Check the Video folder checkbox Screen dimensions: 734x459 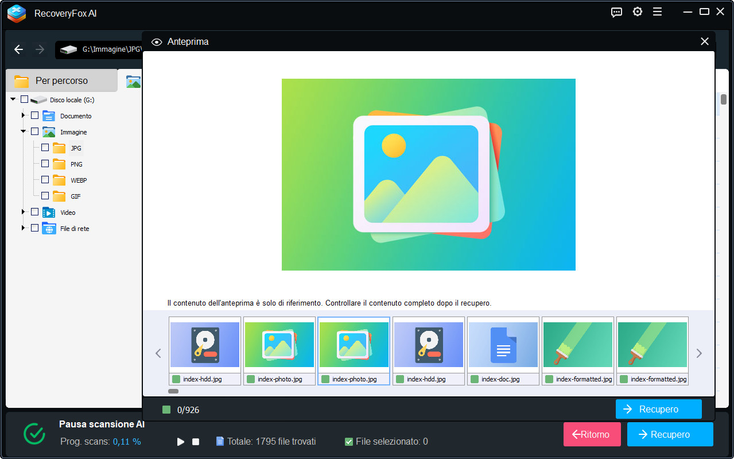tap(34, 212)
